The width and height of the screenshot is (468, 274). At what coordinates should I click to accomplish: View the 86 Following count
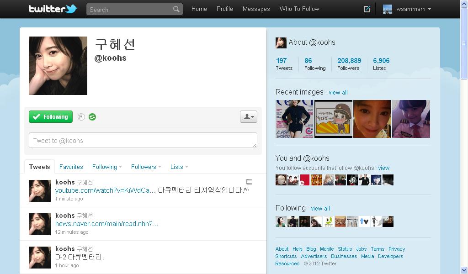pyautogui.click(x=315, y=64)
